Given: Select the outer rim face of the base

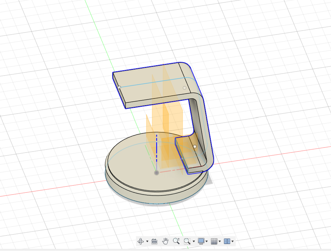Looking at the screenshot, I should tap(156, 199).
